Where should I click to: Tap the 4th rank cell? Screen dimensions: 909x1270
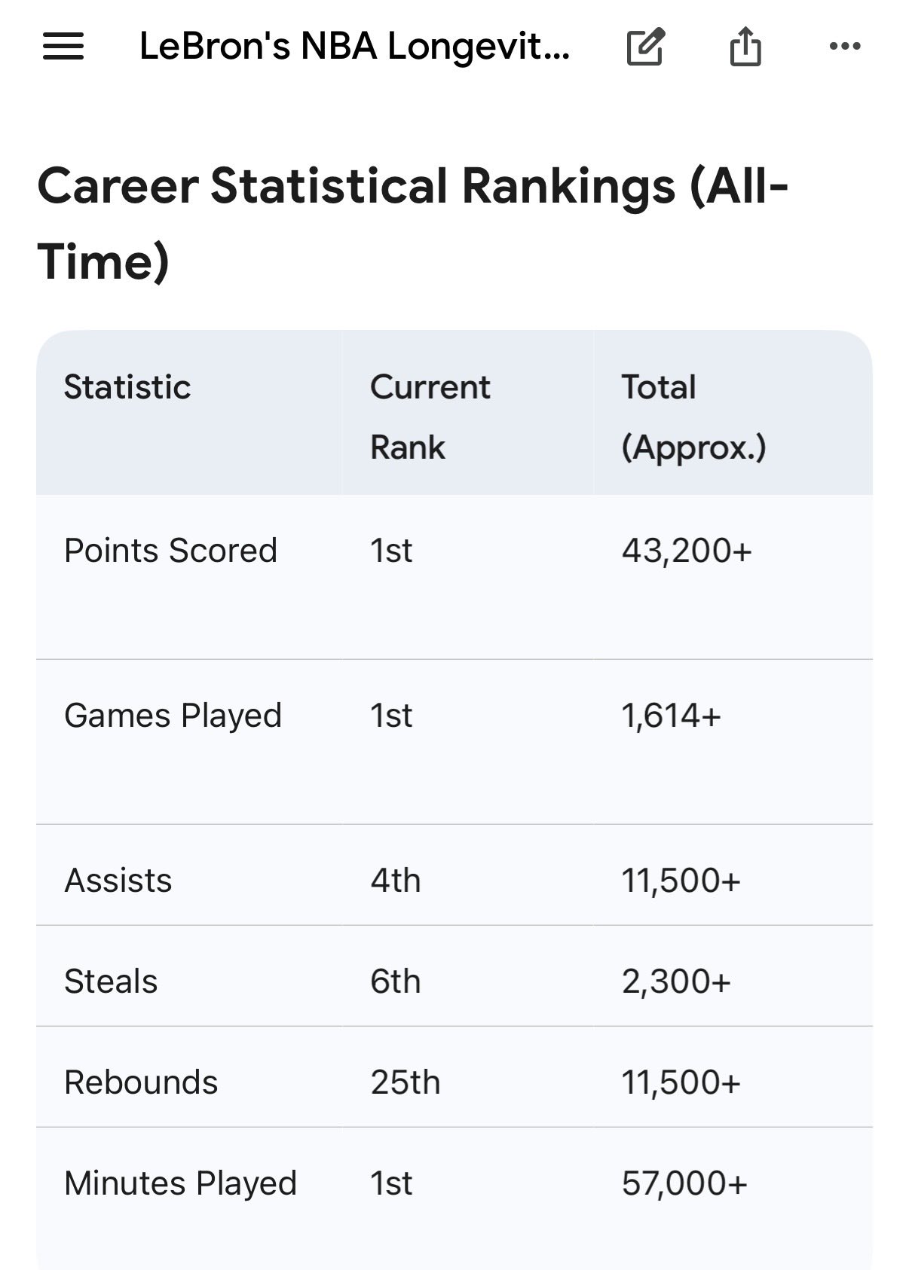coord(395,881)
